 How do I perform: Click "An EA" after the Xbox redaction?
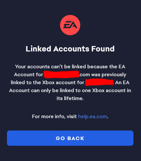[x=122, y=83]
